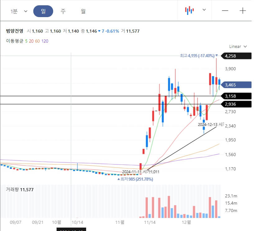Select the 2,936 horizontal line tag

pos(236,104)
